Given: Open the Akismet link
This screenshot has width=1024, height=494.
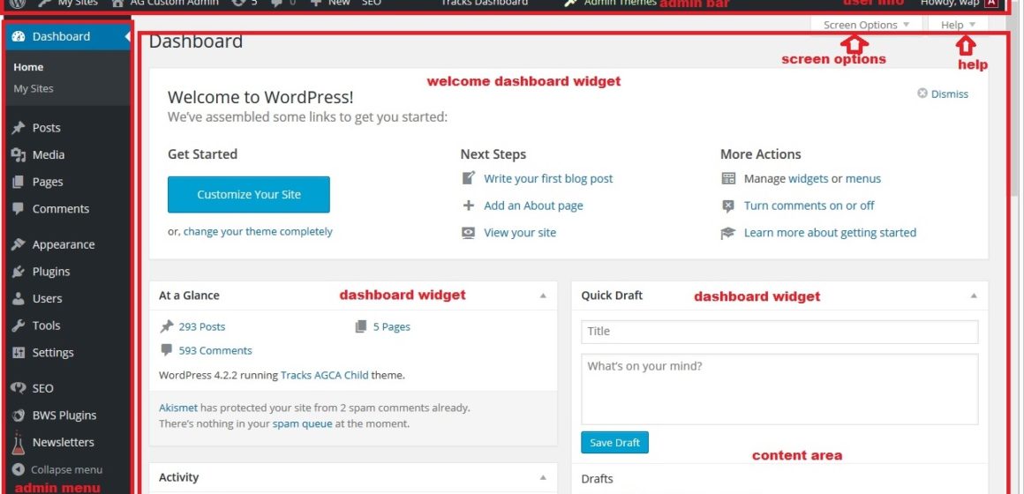Looking at the screenshot, I should tap(178, 408).
